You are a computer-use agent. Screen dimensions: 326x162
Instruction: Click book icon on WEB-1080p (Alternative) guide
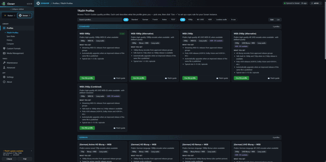click(166, 78)
